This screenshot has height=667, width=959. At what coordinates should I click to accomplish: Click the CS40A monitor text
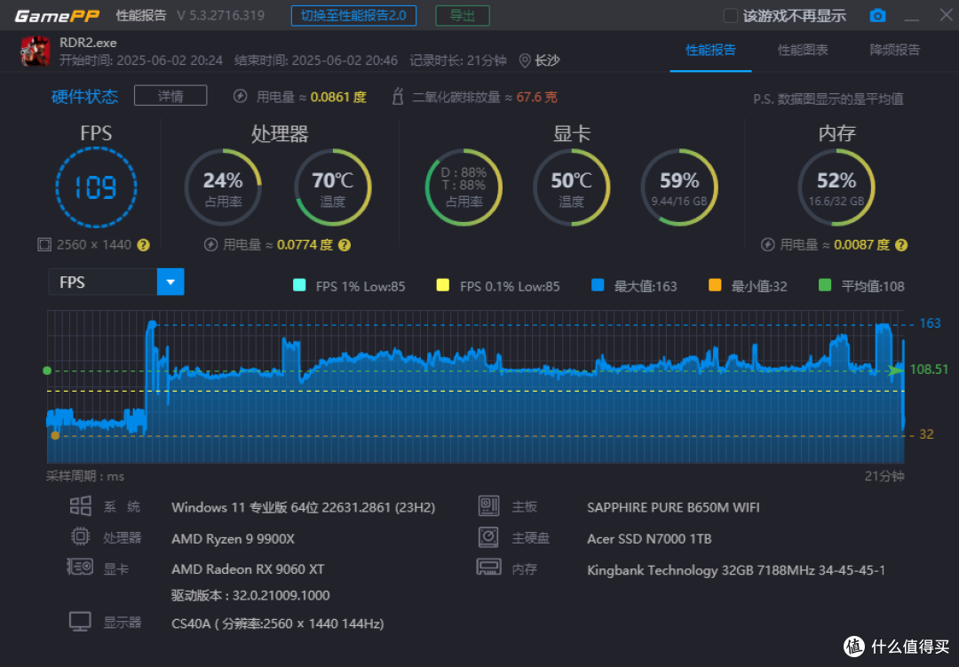click(x=278, y=623)
